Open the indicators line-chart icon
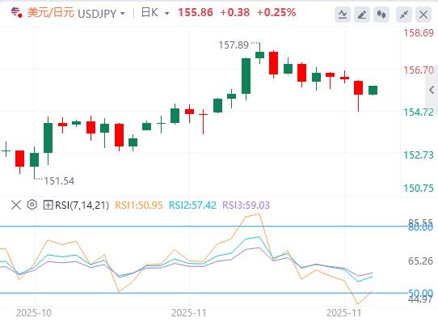Image resolution: width=438 pixels, height=322 pixels. [x=343, y=15]
